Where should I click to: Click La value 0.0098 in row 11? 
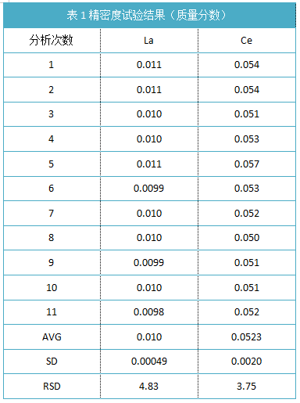149,312
